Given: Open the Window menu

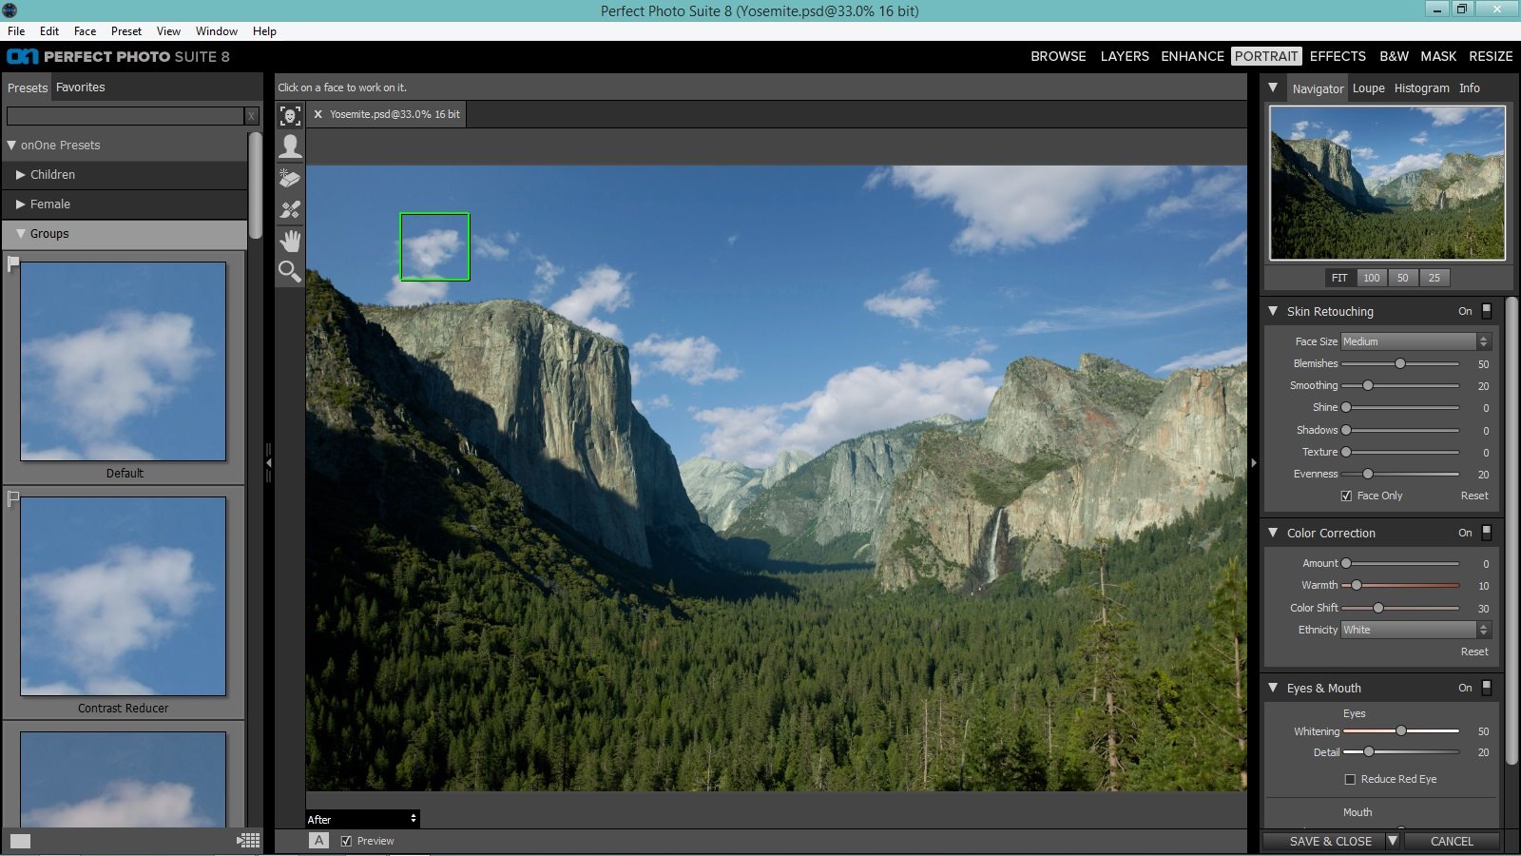Looking at the screenshot, I should tap(217, 31).
